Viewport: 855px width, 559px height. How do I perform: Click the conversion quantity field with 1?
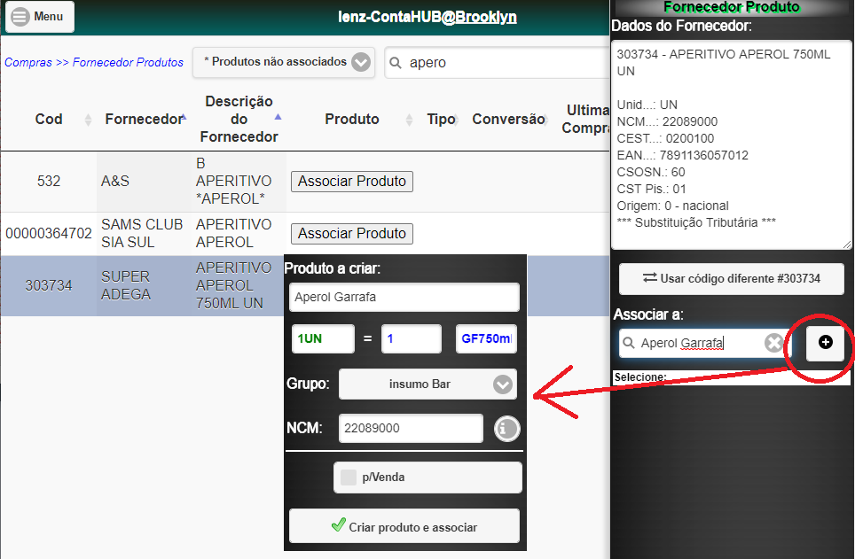(412, 339)
